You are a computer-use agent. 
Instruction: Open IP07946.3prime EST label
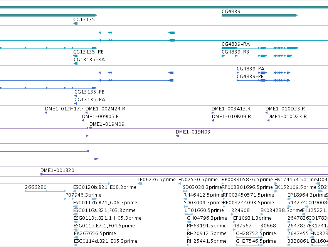click(x=82, y=195)
